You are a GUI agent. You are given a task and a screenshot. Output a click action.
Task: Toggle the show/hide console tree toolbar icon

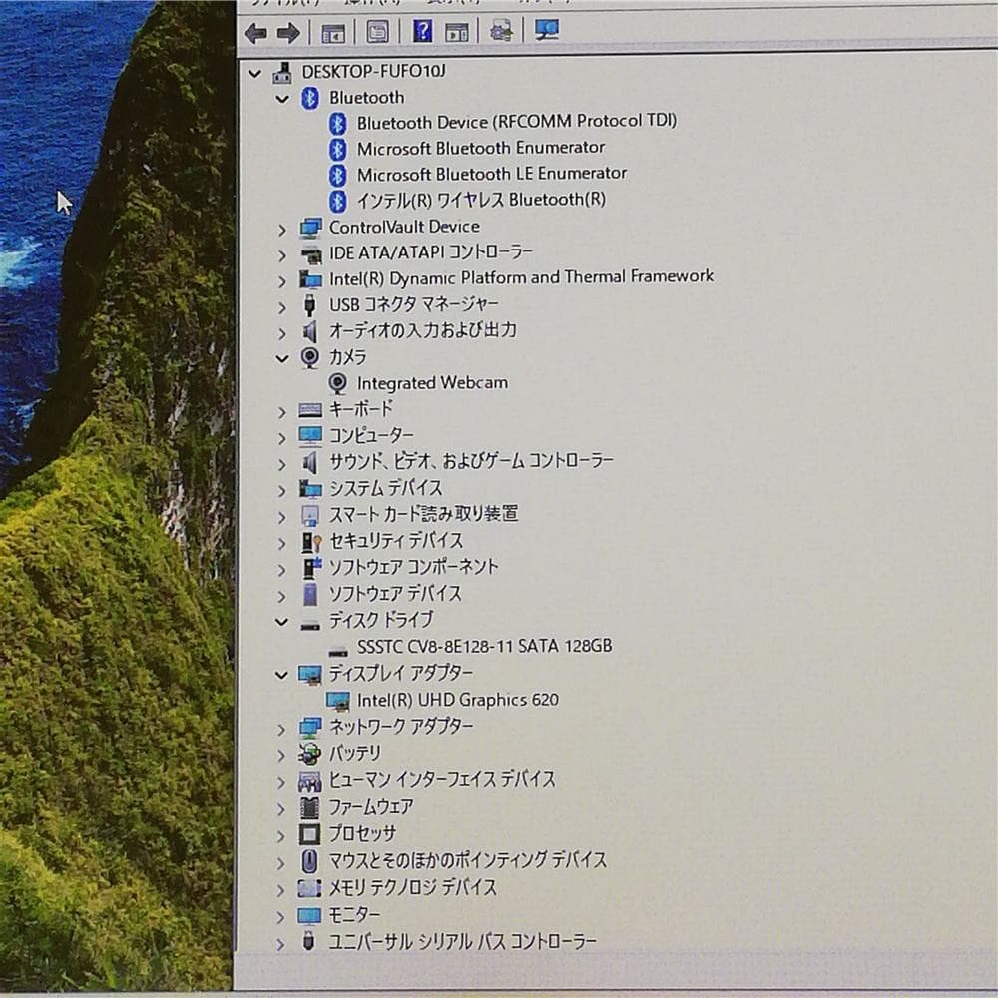coord(333,33)
